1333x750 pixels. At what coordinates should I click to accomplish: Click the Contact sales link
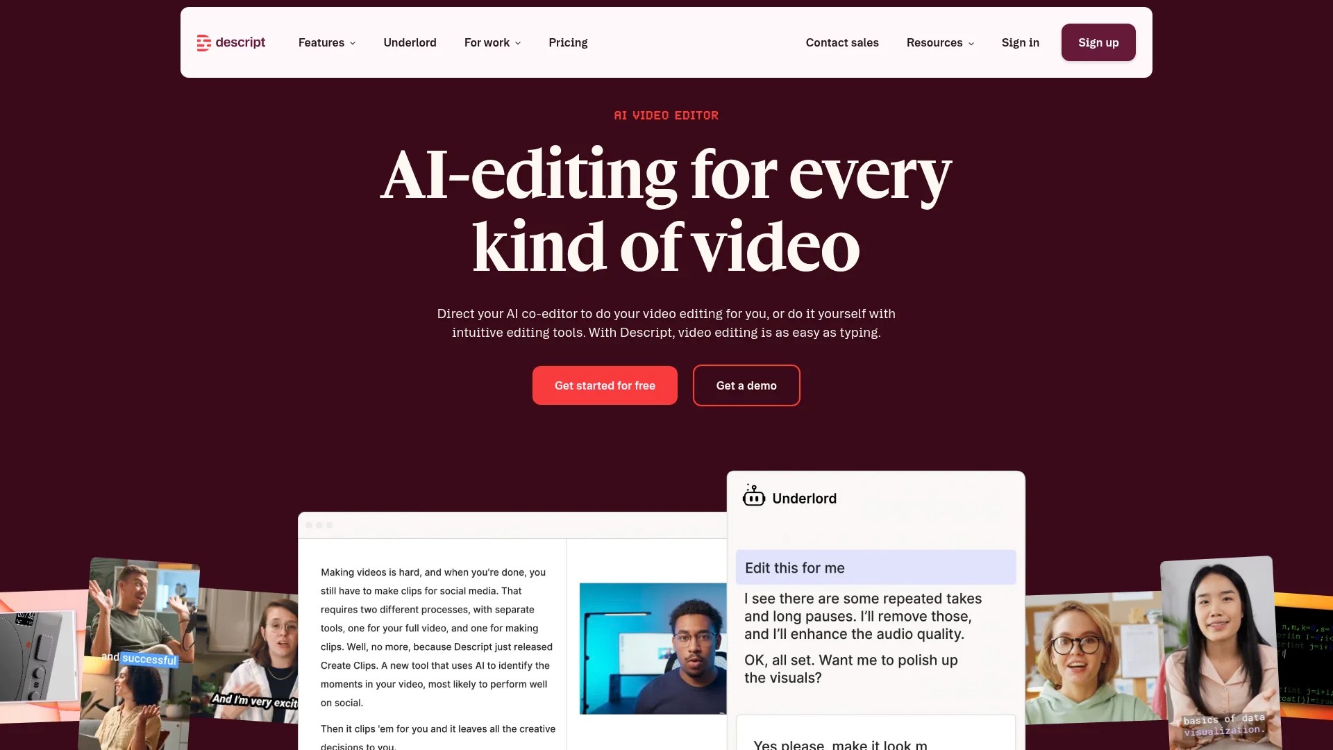(x=842, y=42)
